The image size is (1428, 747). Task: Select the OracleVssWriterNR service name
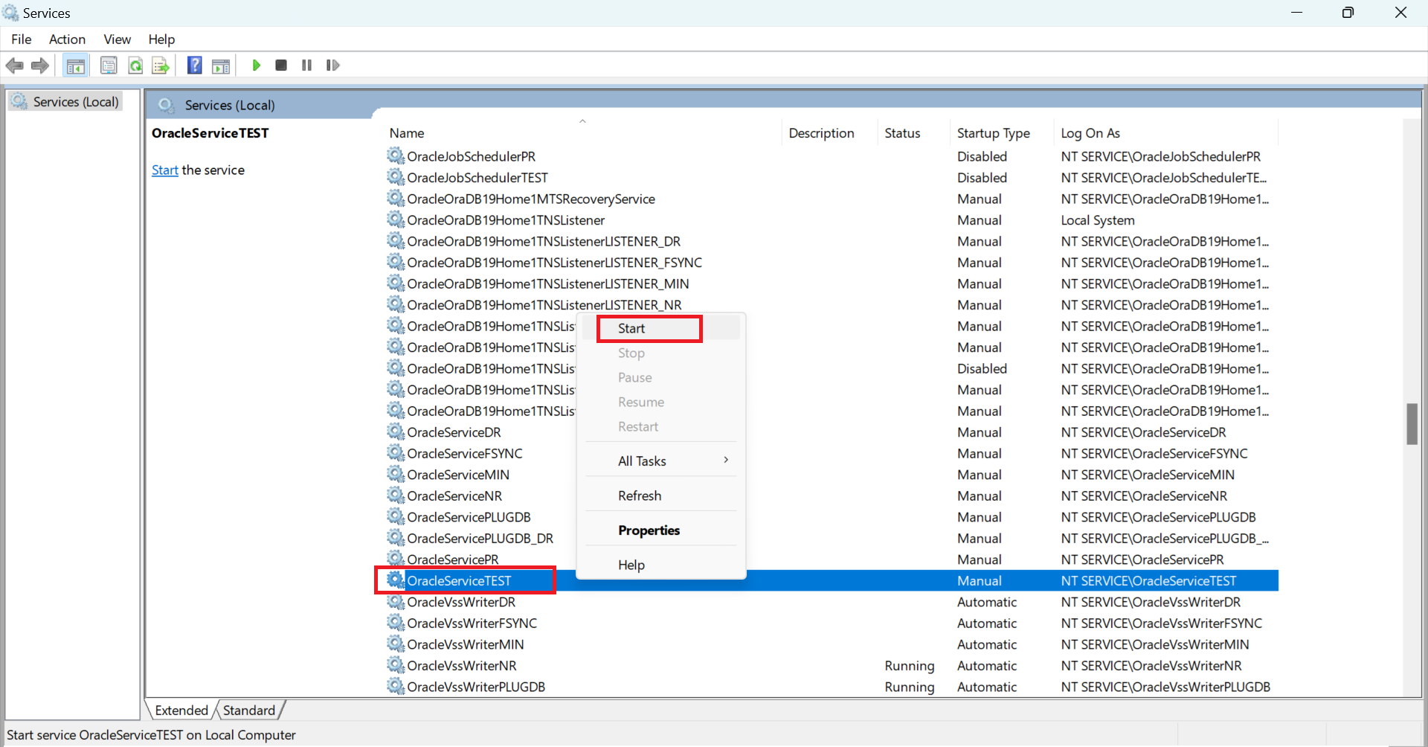pyautogui.click(x=462, y=666)
